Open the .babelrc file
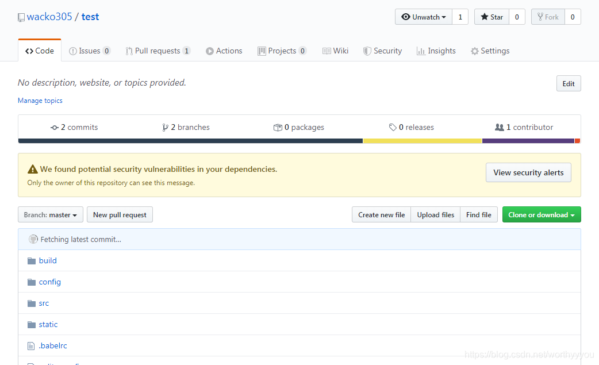Screen dimensions: 599x365 pyautogui.click(x=53, y=345)
